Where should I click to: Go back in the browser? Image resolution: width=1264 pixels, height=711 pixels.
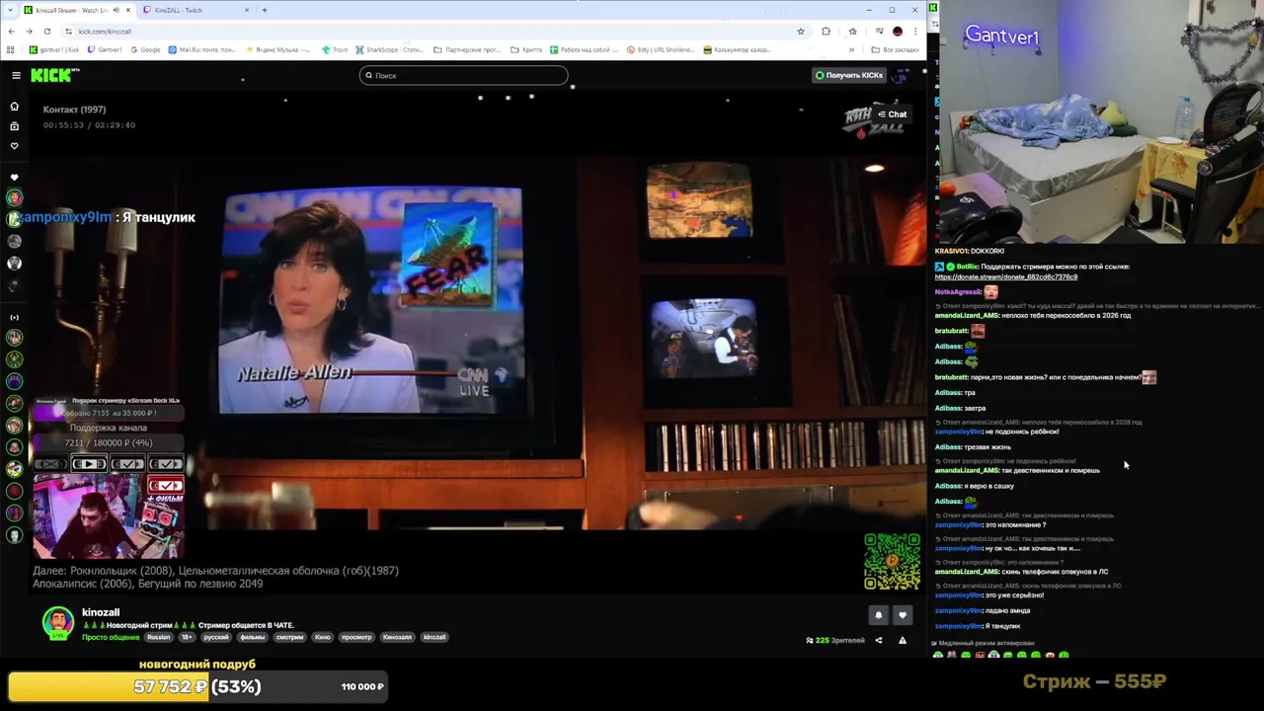(x=11, y=31)
